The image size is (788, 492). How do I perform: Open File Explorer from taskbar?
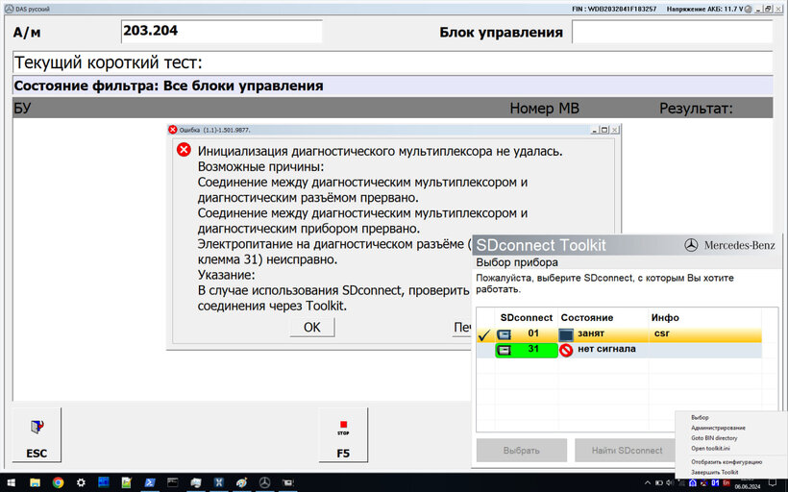click(35, 483)
